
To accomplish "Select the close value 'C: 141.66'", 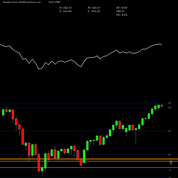I will pos(66,11).
